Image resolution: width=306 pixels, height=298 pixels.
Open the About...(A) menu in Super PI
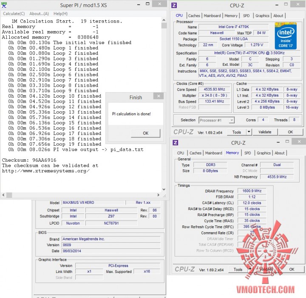(x=39, y=14)
